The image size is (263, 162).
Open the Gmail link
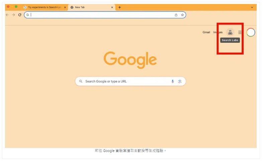[x=206, y=32]
